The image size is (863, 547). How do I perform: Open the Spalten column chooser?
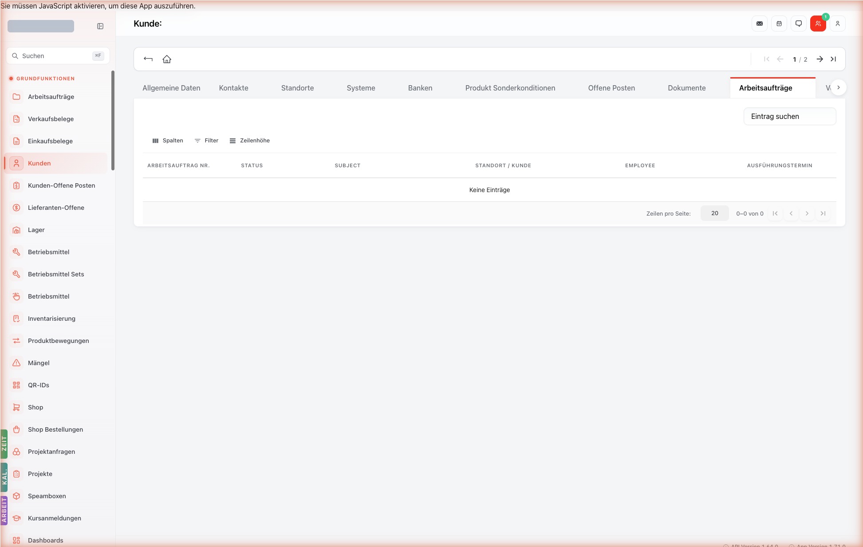click(168, 141)
